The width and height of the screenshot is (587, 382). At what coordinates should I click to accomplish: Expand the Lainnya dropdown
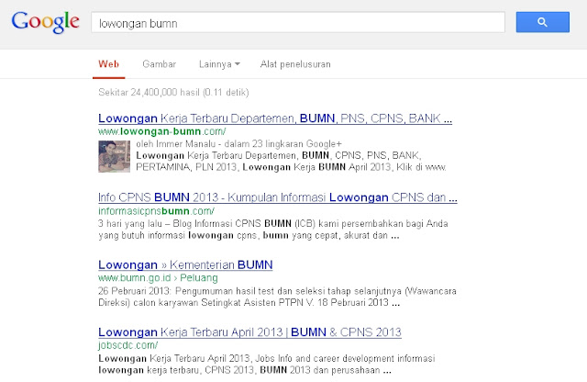pos(219,64)
